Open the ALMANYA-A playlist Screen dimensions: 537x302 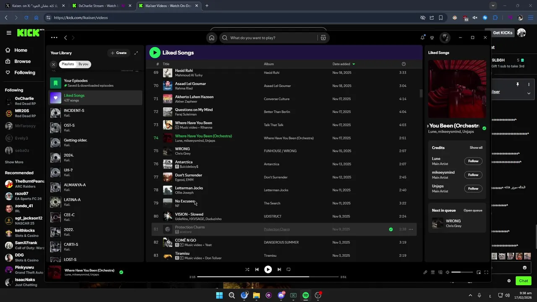[95, 187]
